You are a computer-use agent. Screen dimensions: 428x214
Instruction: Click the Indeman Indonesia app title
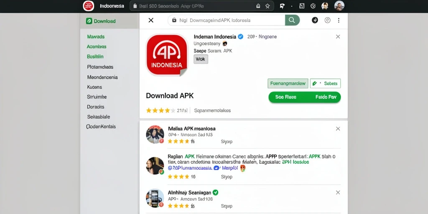point(215,37)
